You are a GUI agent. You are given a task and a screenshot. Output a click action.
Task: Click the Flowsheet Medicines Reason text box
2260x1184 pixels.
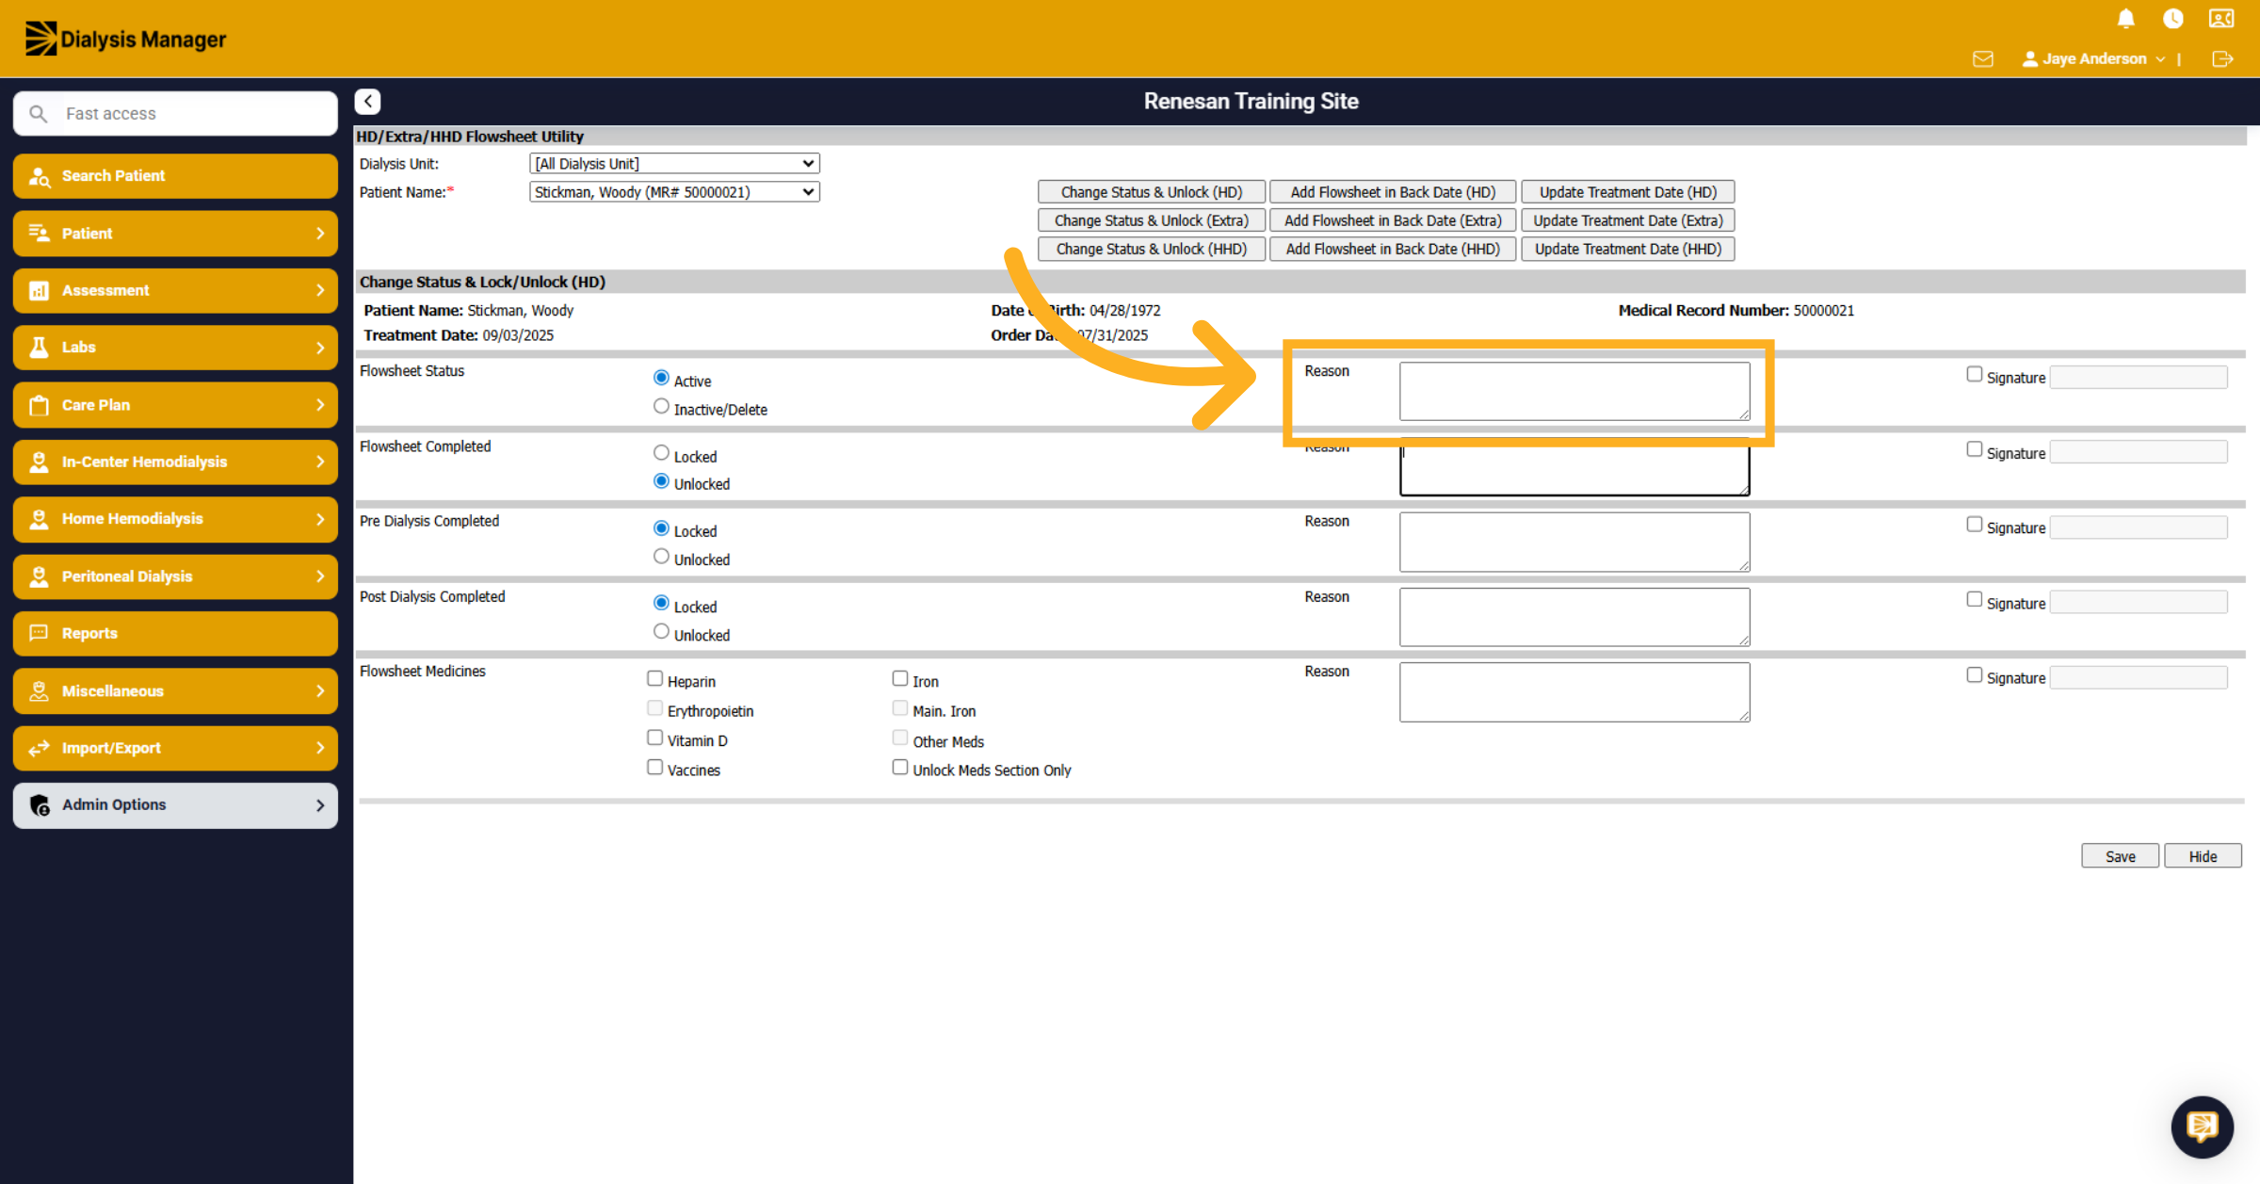pos(1574,692)
